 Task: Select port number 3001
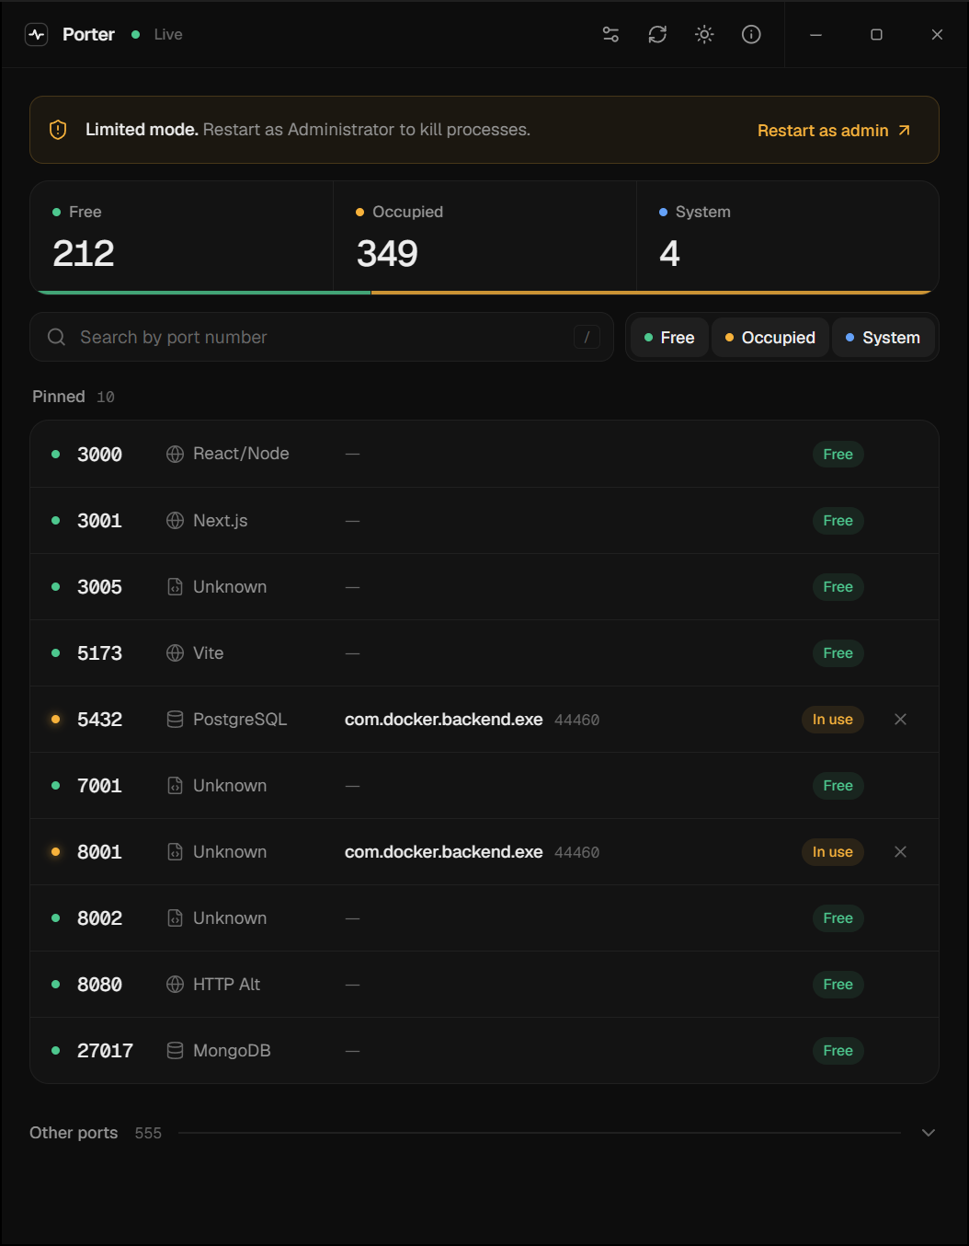[99, 520]
